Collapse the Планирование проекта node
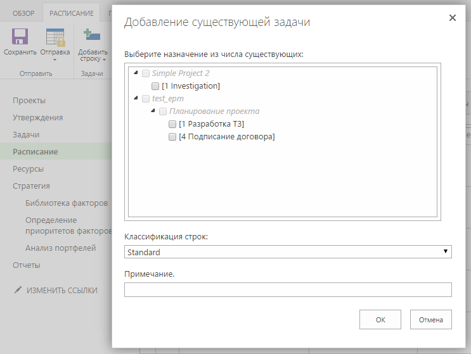The width and height of the screenshot is (471, 354). point(153,111)
